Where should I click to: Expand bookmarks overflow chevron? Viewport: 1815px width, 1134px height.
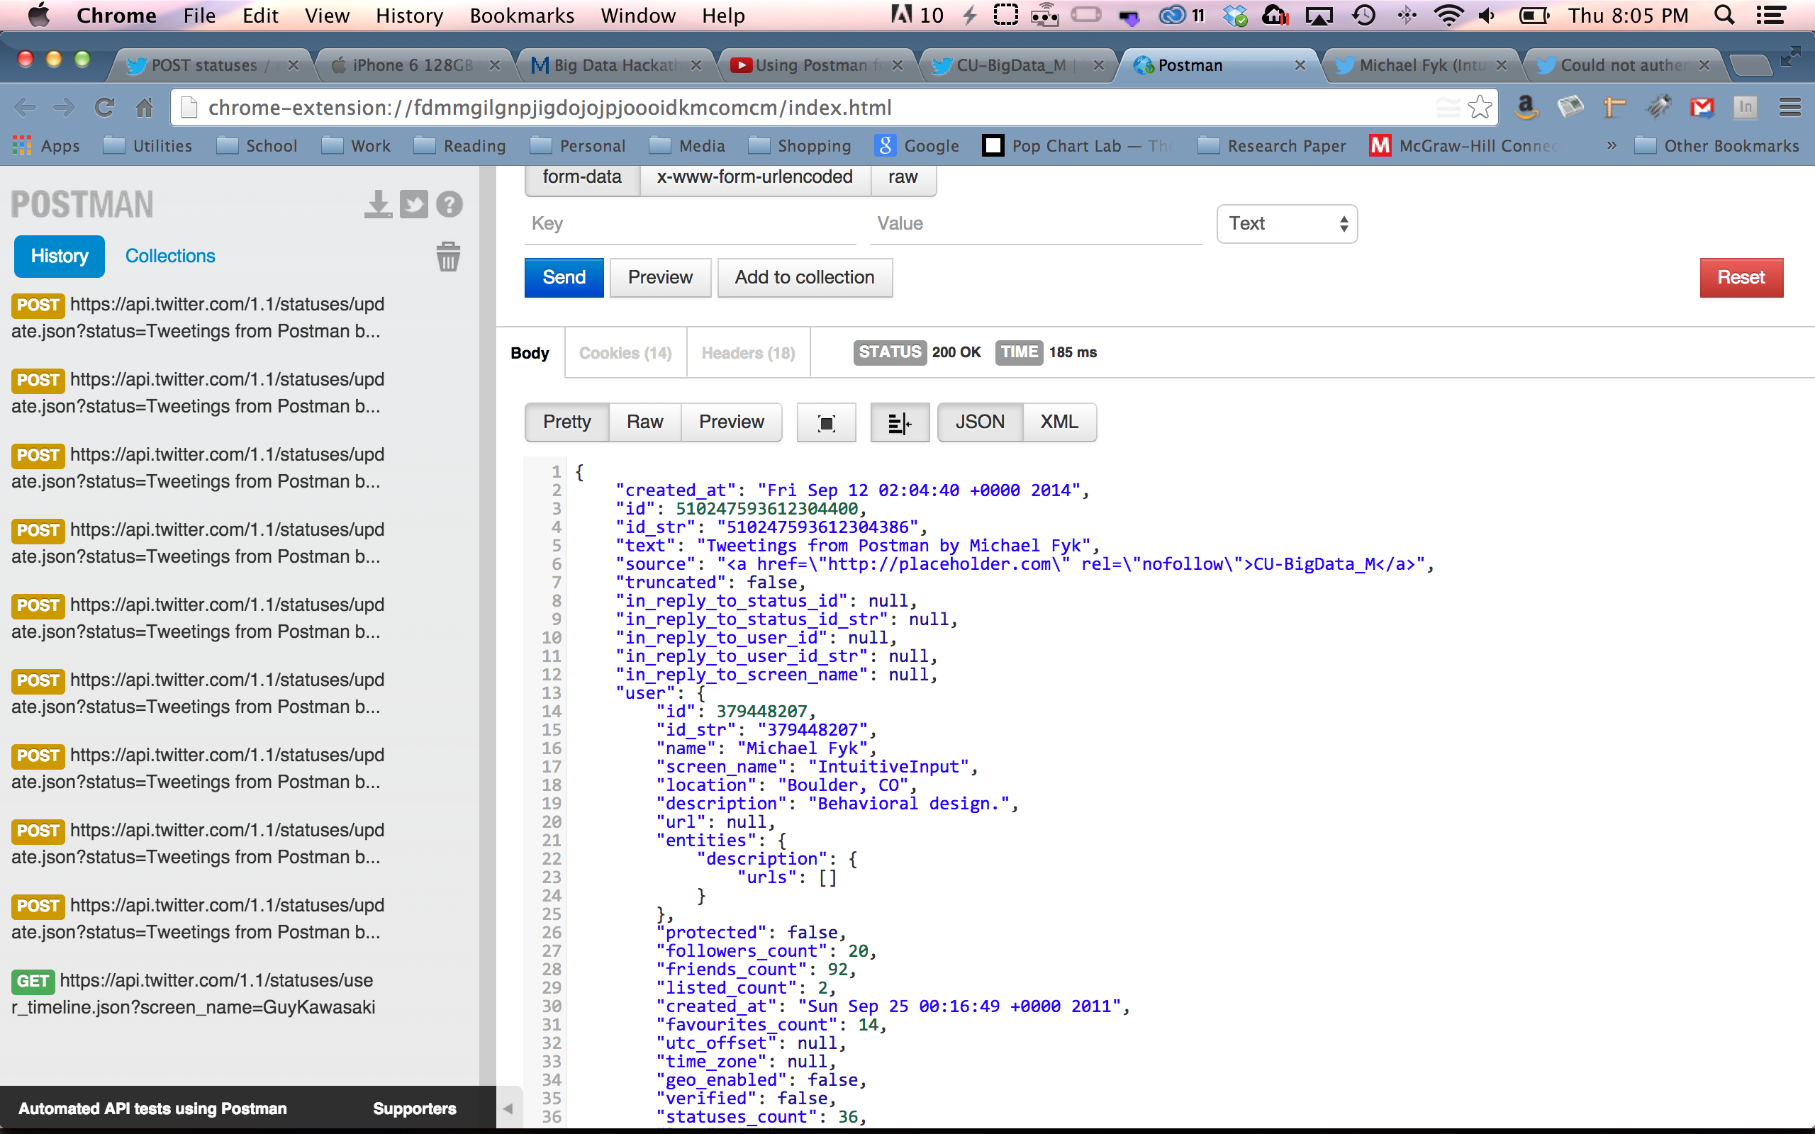click(x=1611, y=145)
